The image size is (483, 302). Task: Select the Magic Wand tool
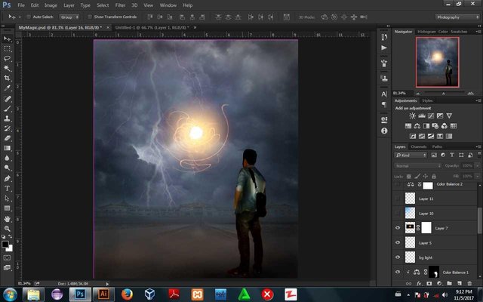(8, 67)
